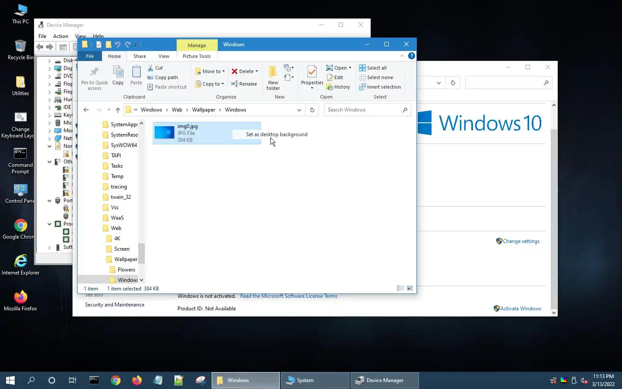
Task: Expand the Disk drives node in Device Manager
Action: pos(49,61)
